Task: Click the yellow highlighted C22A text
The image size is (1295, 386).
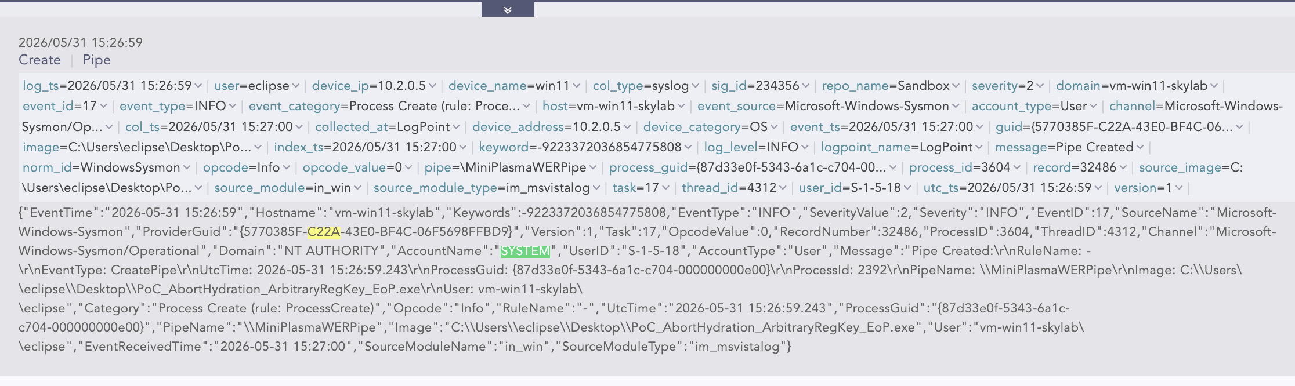Action: (x=324, y=232)
